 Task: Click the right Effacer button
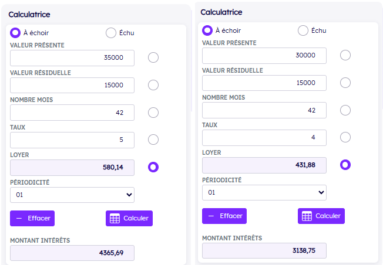[224, 216]
